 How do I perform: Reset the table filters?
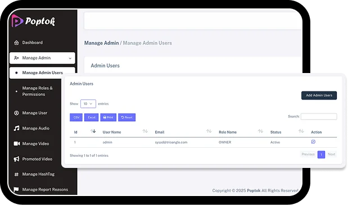pyautogui.click(x=126, y=117)
